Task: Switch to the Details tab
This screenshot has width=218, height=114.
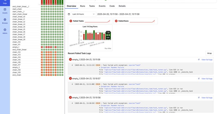Action: (x=122, y=6)
